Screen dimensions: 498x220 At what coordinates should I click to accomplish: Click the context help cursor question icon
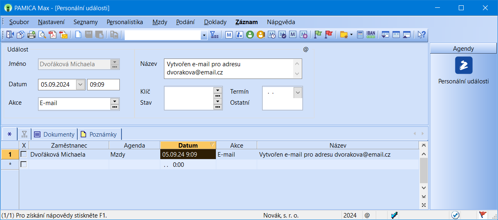[422, 35]
